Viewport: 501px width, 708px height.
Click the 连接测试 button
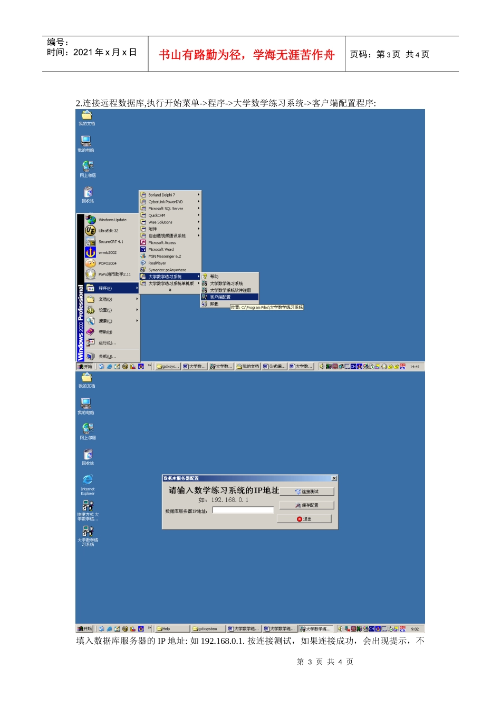(307, 491)
